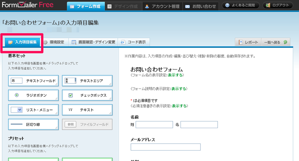Toggle 必須注意書きの表示設定 表示する link
The height and width of the screenshot is (161, 299).
pos(179,106)
